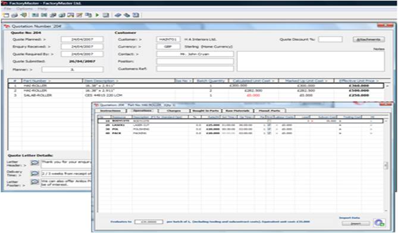
Task: Click the Attachments button
Action: (369, 40)
